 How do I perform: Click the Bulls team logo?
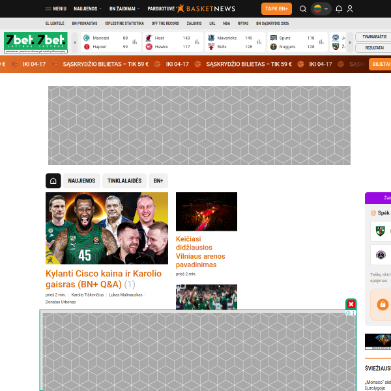211,47
